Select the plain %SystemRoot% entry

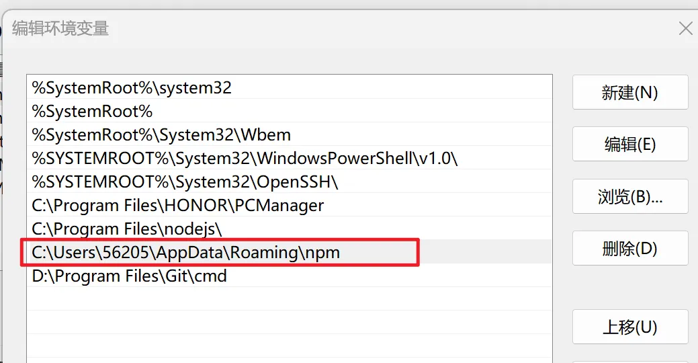pos(93,111)
